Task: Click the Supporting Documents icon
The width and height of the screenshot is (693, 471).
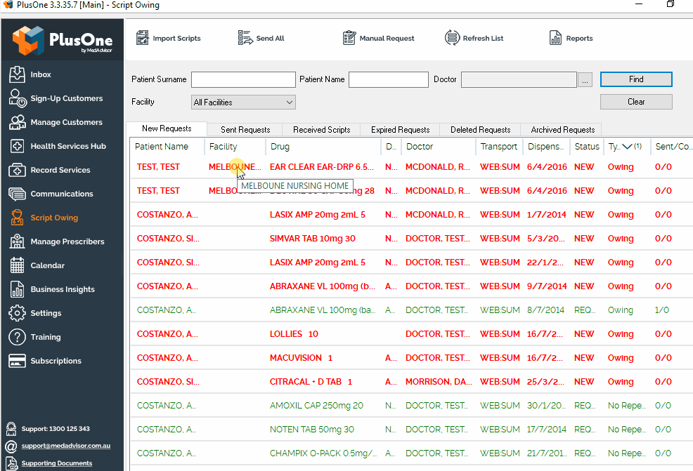Action: coord(11,463)
